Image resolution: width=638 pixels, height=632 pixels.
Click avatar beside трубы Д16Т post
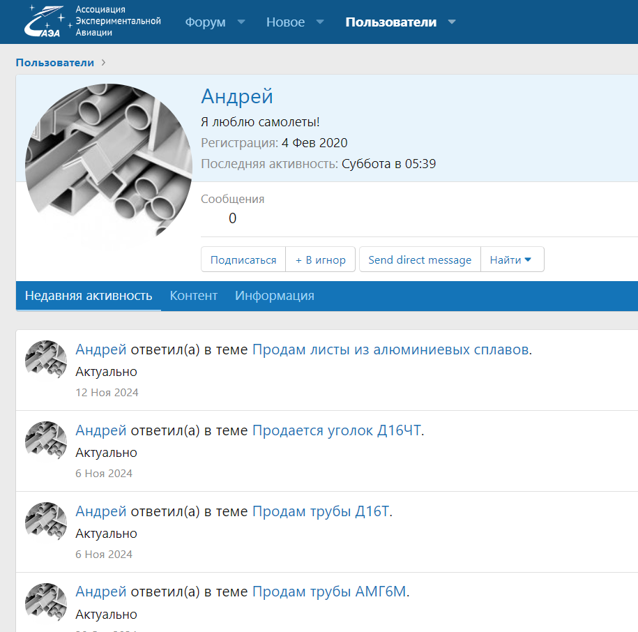[x=45, y=522]
